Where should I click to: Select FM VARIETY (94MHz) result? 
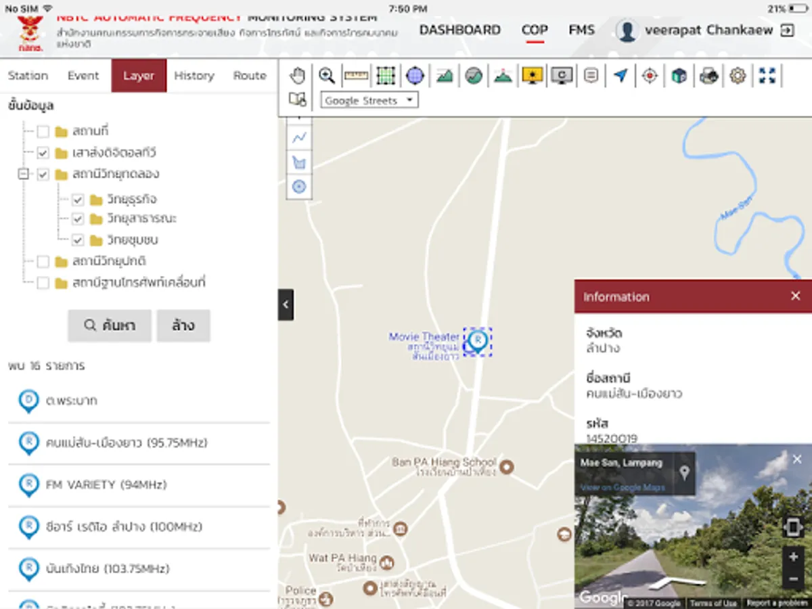[139, 485]
